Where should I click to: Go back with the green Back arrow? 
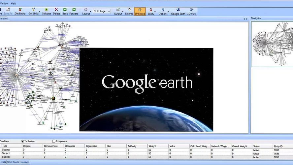click(65, 12)
